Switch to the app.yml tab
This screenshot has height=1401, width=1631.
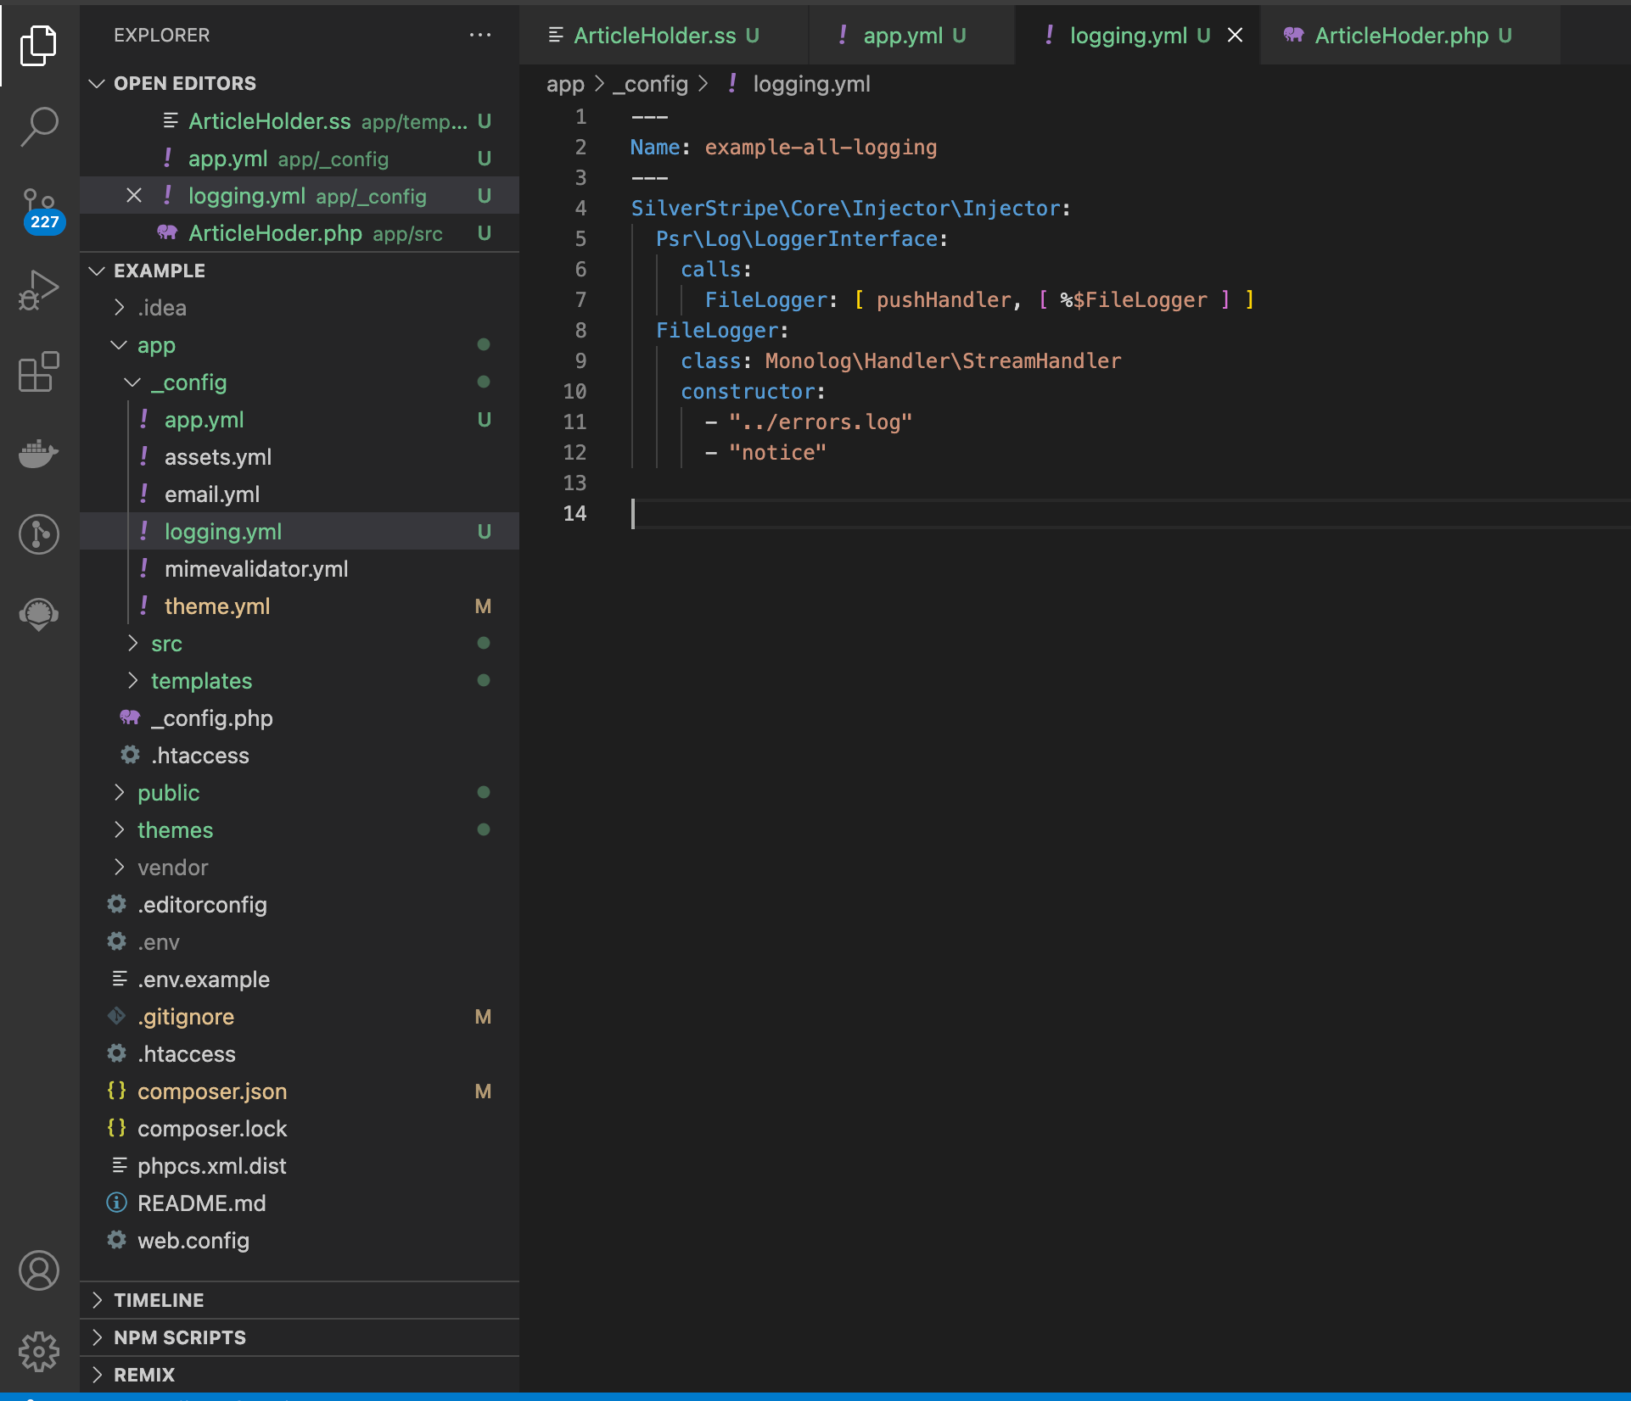pyautogui.click(x=903, y=35)
